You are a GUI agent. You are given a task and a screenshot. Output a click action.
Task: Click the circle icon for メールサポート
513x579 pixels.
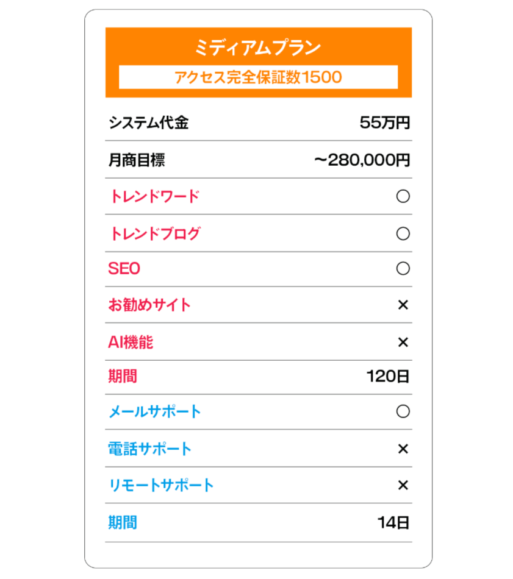[x=403, y=411]
